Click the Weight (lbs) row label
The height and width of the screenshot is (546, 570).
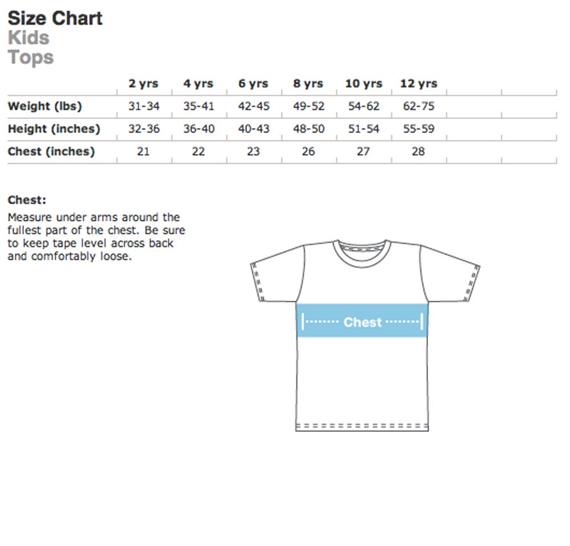pos(44,106)
